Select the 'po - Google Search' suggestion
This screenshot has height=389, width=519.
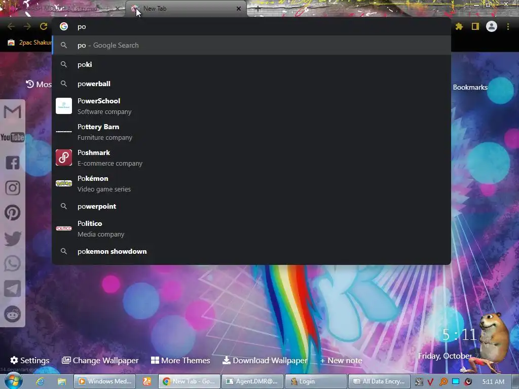point(251,45)
